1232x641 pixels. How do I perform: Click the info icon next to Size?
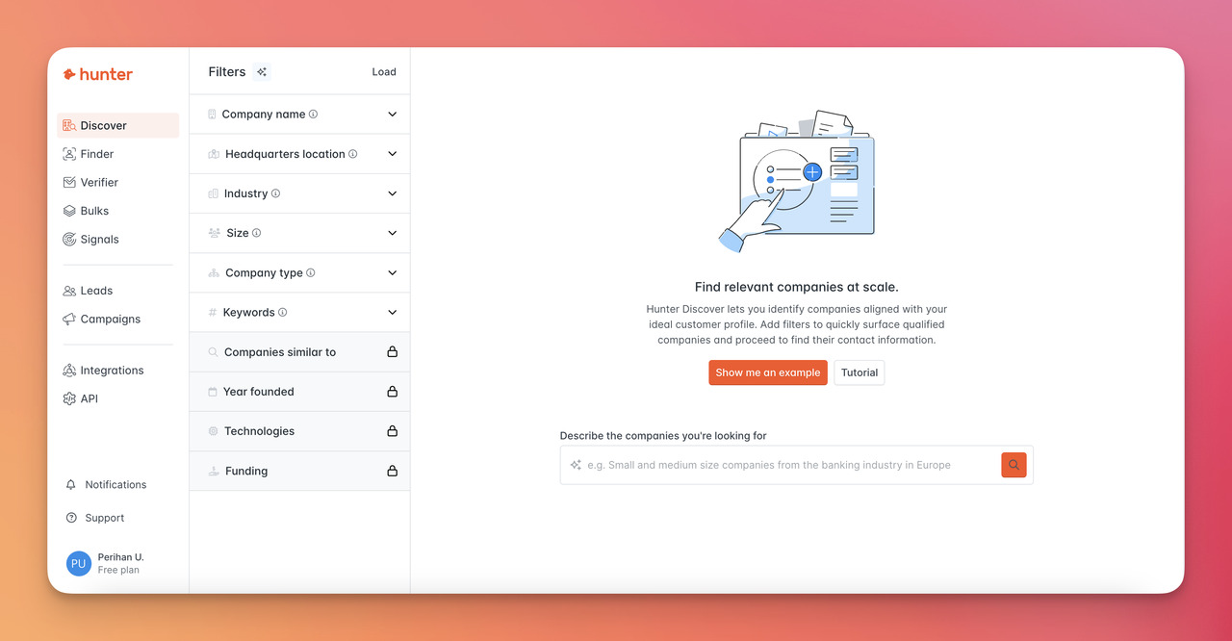click(x=256, y=233)
